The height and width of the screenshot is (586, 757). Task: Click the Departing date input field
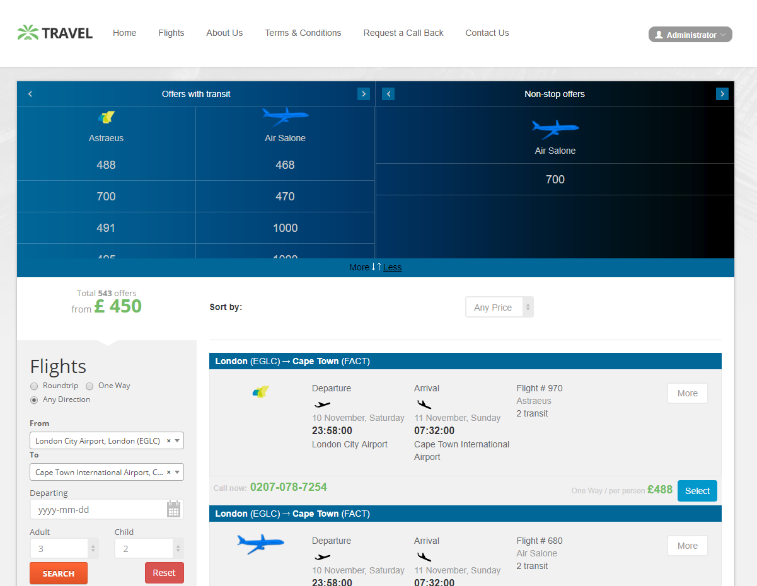(98, 510)
